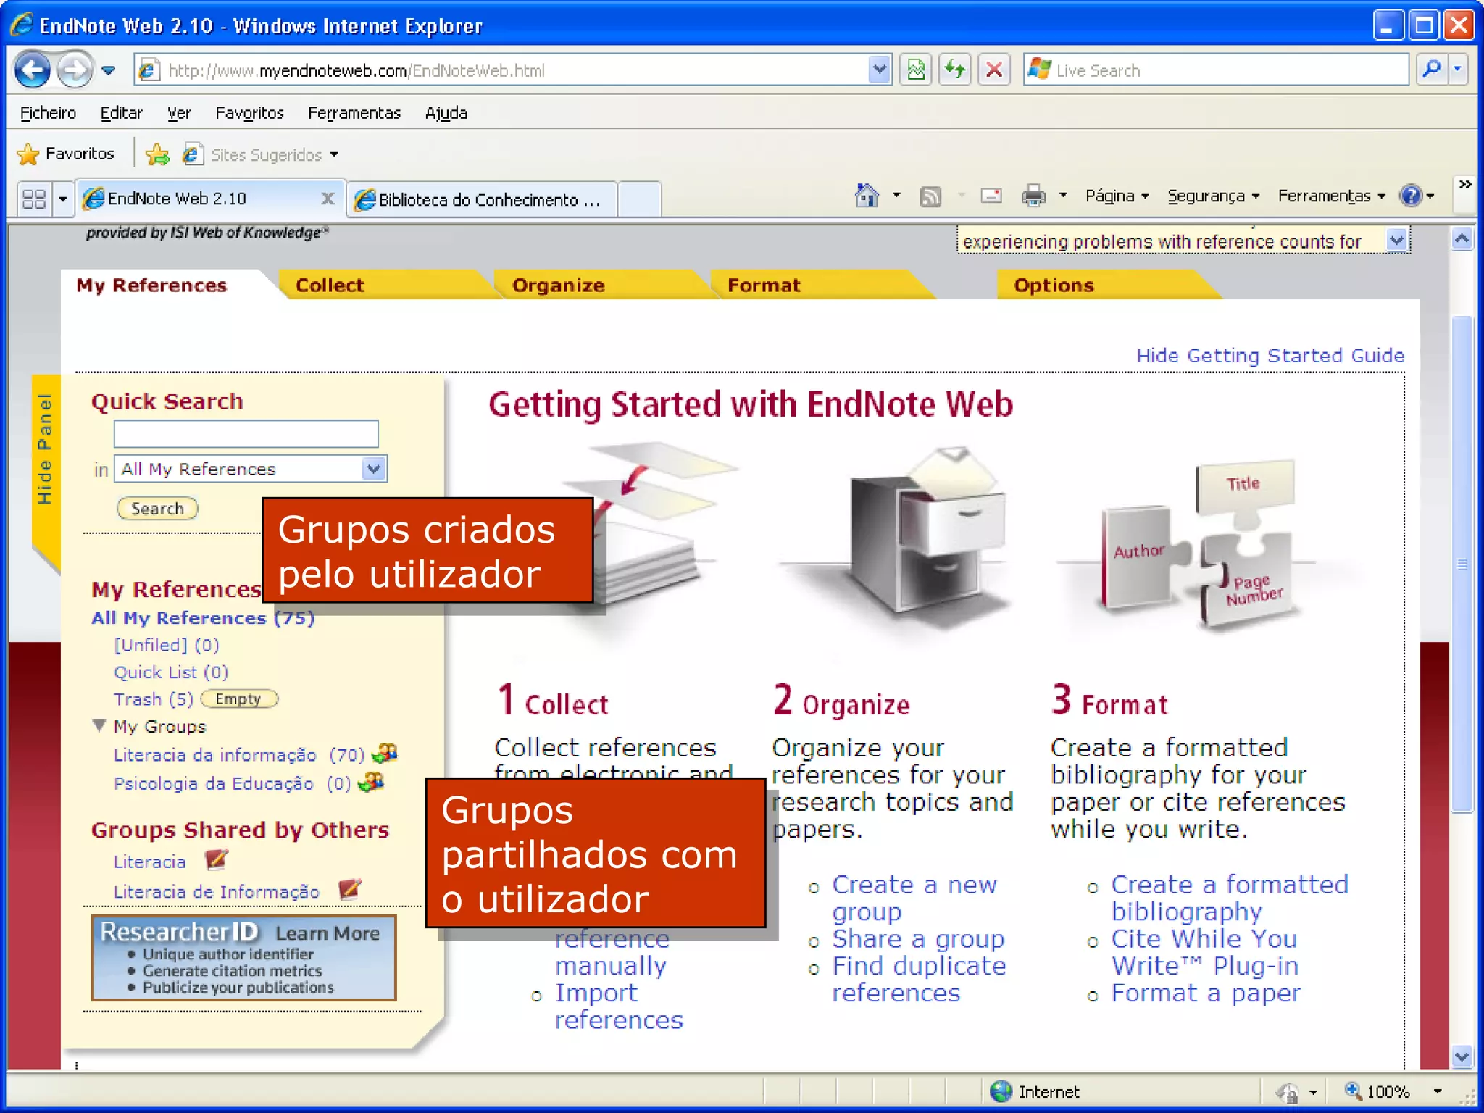Open the Ajuda menu
Image resolution: width=1484 pixels, height=1113 pixels.
[446, 113]
